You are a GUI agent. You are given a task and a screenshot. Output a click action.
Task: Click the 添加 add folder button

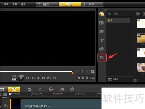[113, 14]
